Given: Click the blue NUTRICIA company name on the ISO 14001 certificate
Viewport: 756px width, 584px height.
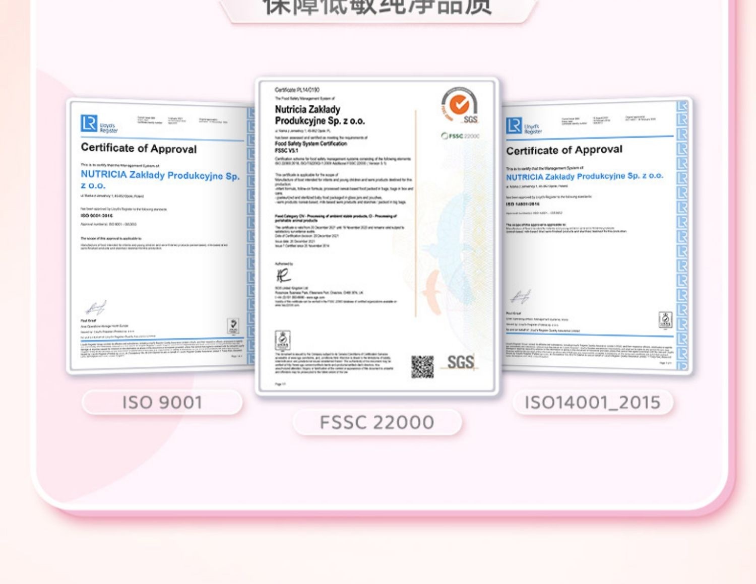Looking at the screenshot, I should (x=585, y=176).
